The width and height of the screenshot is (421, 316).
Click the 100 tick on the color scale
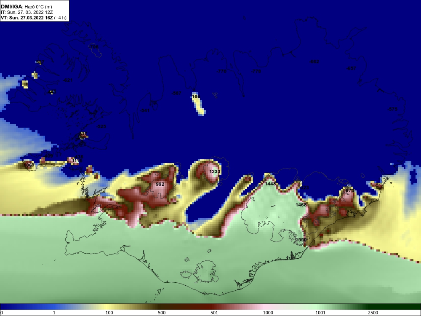pyautogui.click(x=109, y=313)
